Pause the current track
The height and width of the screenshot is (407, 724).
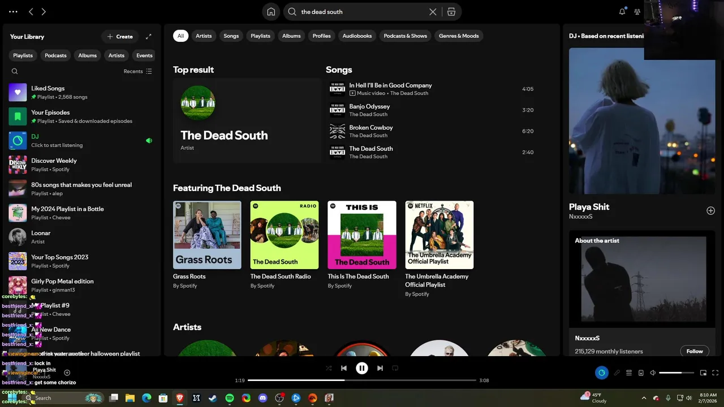[x=362, y=368]
